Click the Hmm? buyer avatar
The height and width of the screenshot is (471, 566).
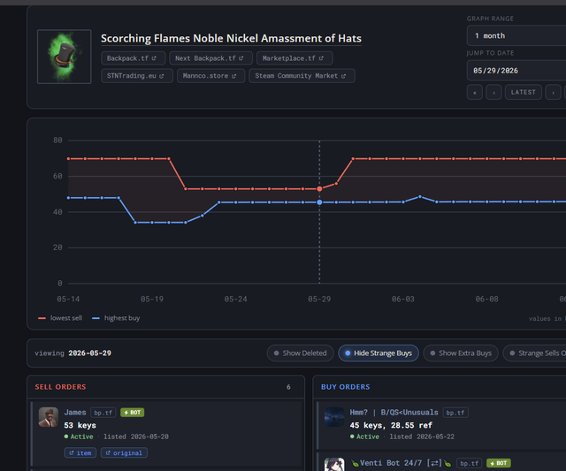334,417
